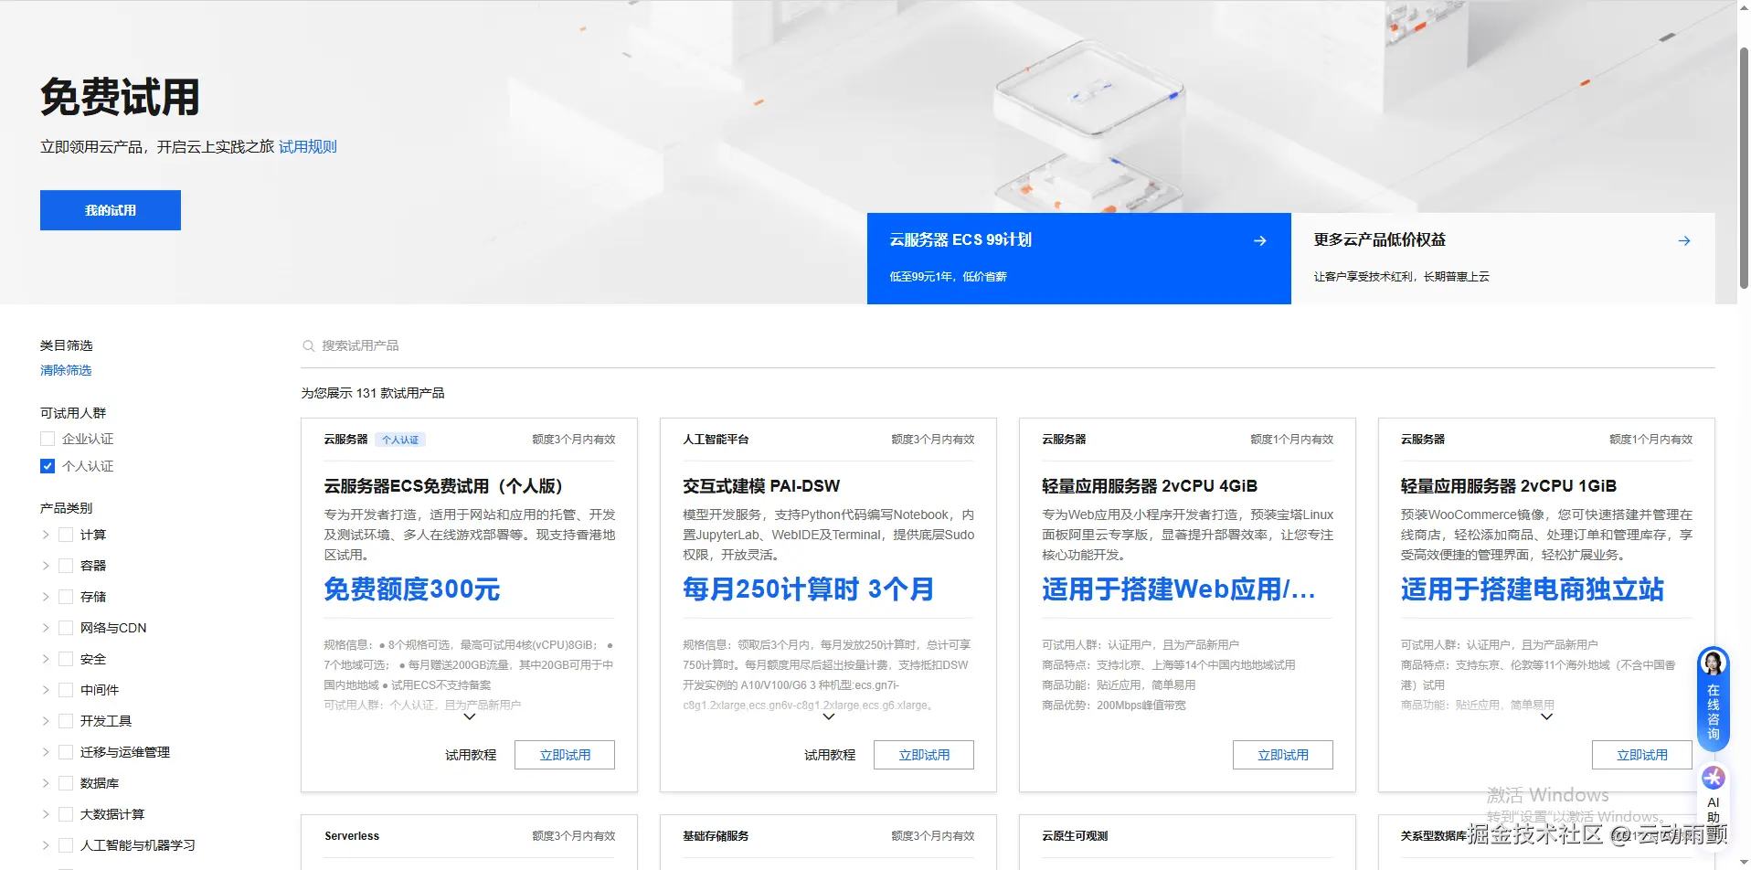Click the 每月250计算时 3个月 text
This screenshot has width=1751, height=870.
tap(809, 589)
